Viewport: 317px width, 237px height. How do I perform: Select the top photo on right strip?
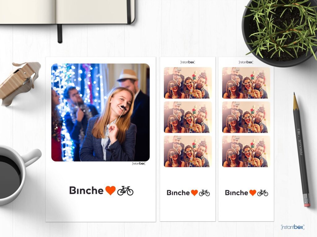pyautogui.click(x=246, y=83)
